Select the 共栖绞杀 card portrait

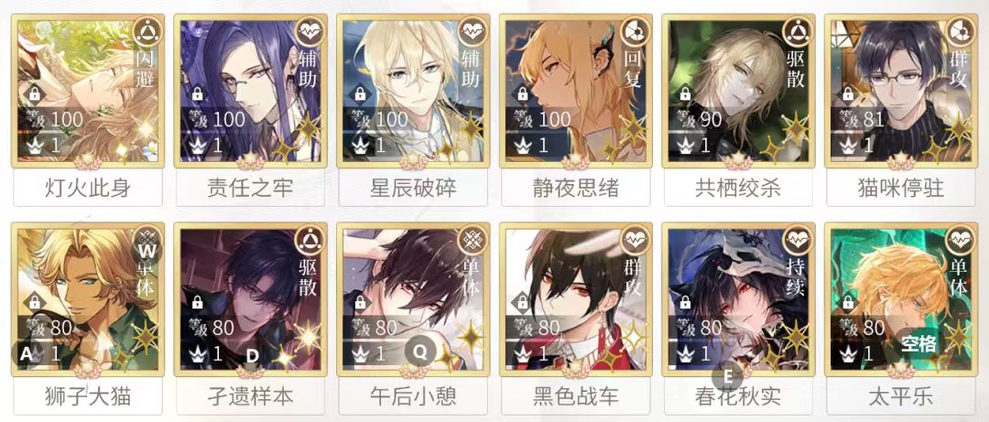739,91
